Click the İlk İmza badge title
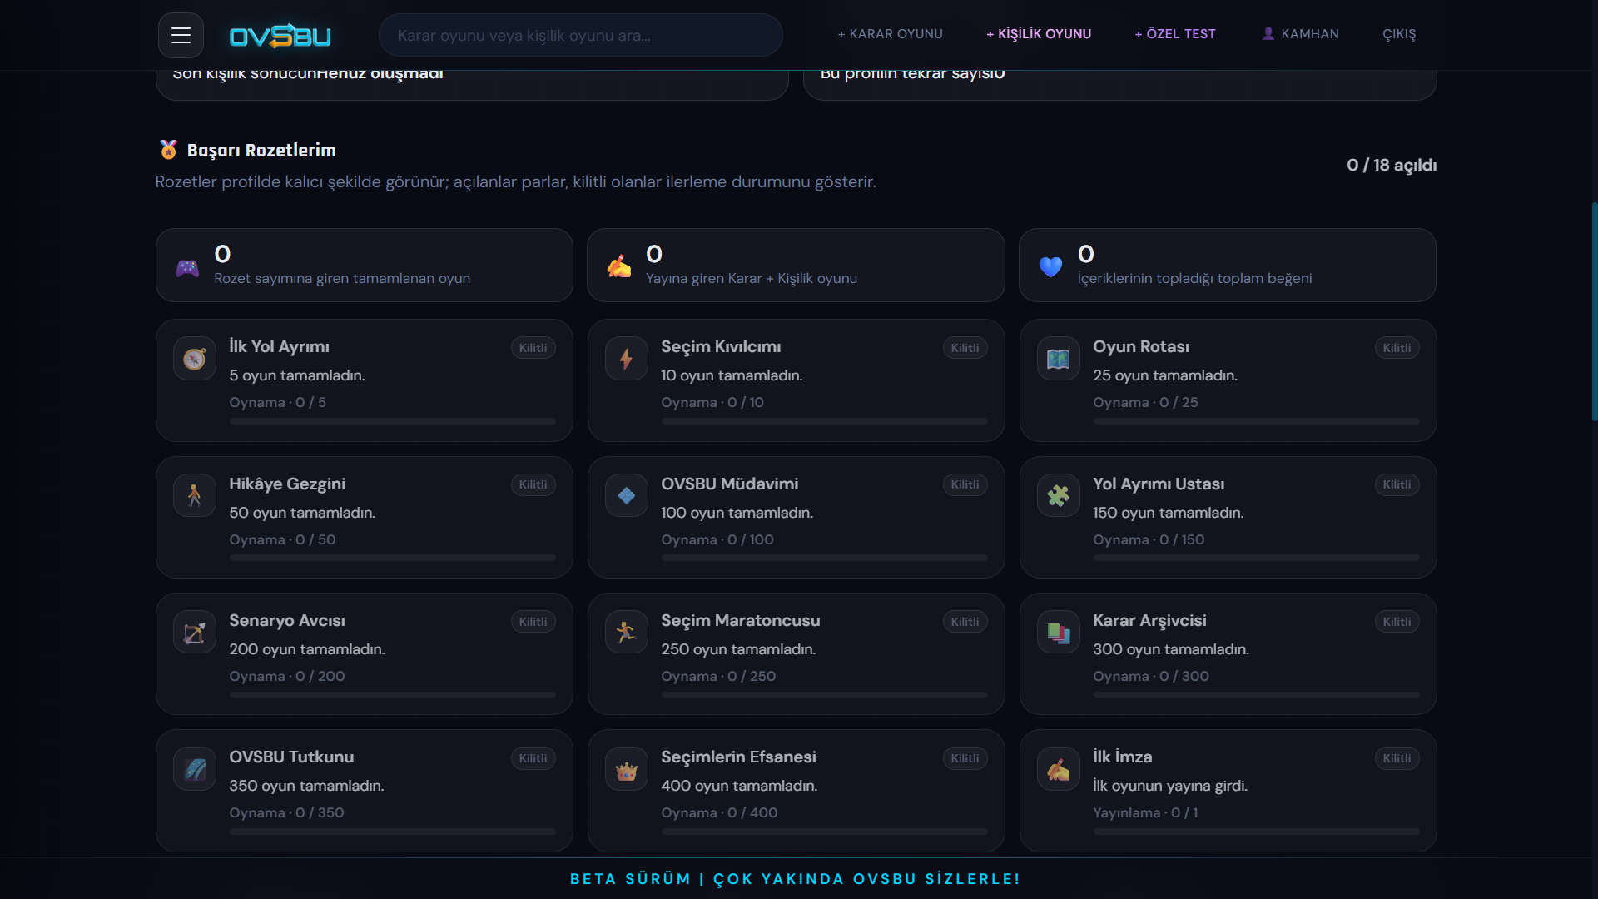Image resolution: width=1598 pixels, height=899 pixels. pyautogui.click(x=1122, y=757)
